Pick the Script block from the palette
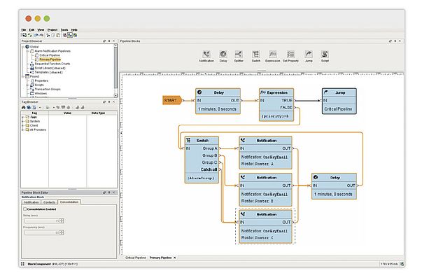This screenshot has width=422, height=280. click(325, 57)
